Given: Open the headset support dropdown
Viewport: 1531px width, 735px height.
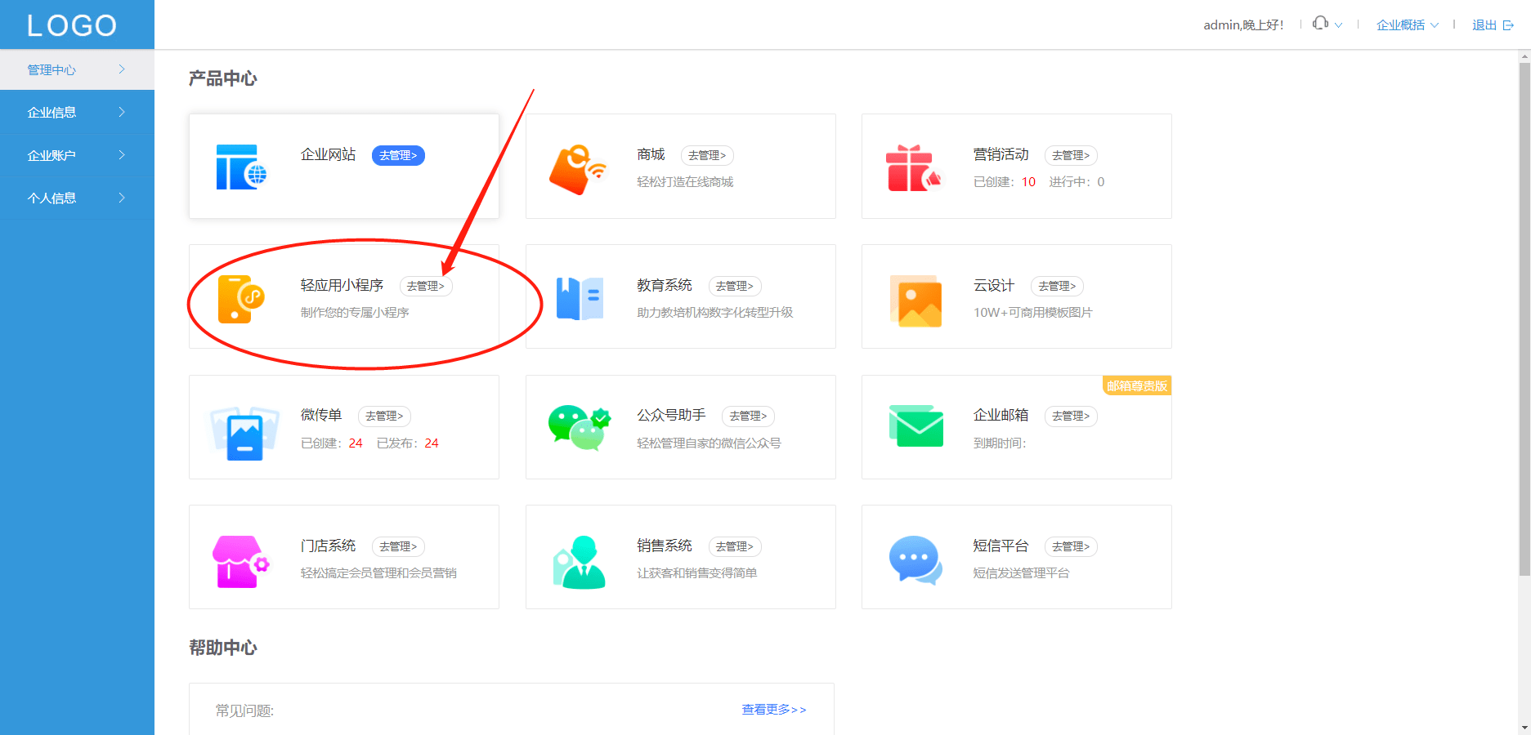Looking at the screenshot, I should pos(1327,24).
